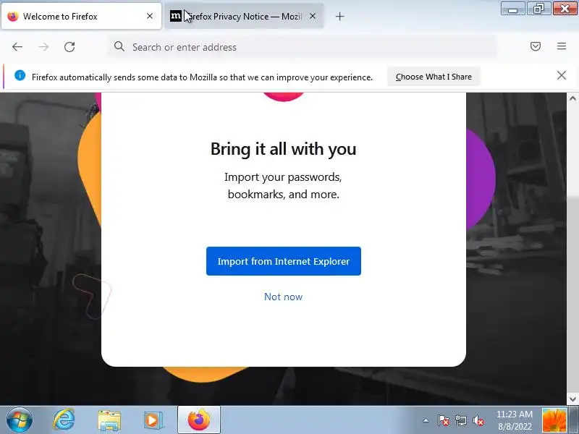
Task: Open the taskbar clock showing 11:23 AM
Action: point(515,420)
